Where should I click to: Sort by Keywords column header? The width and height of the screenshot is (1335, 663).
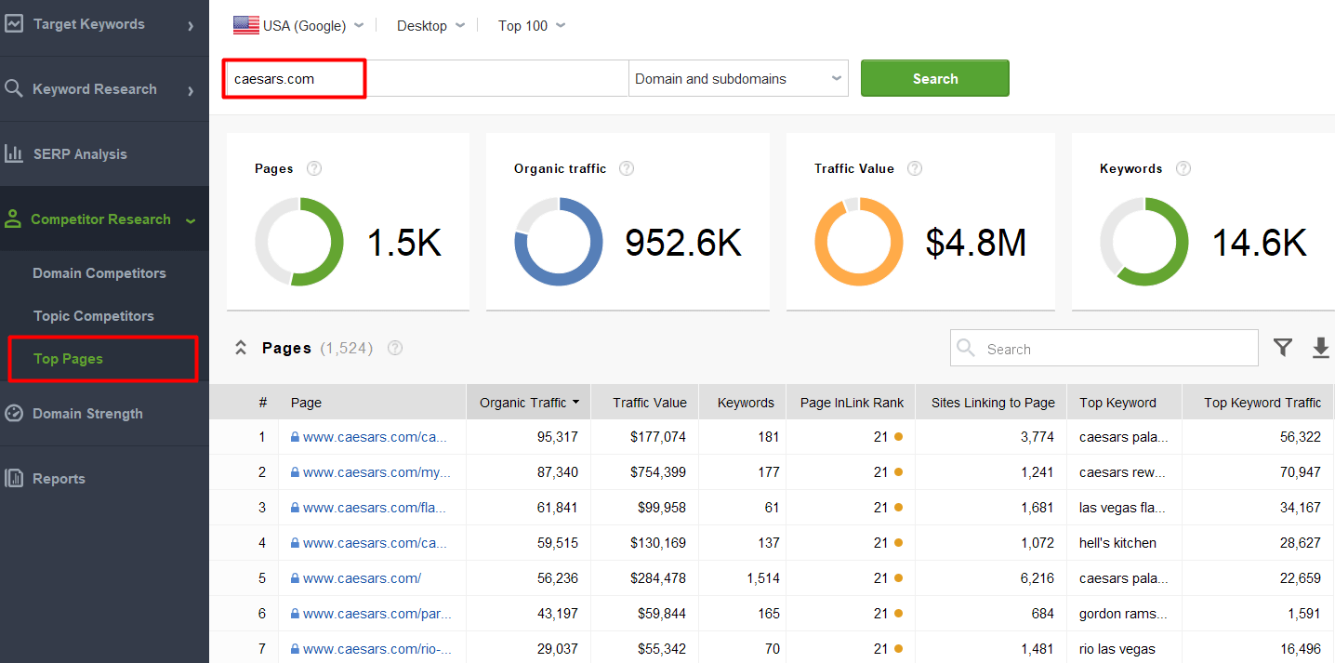[742, 403]
